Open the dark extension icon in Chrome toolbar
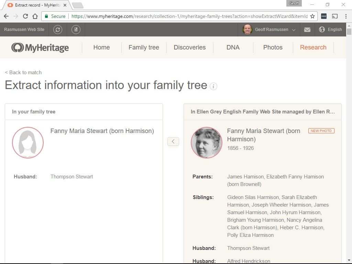Screen dimensions: 352x264 (324, 16)
